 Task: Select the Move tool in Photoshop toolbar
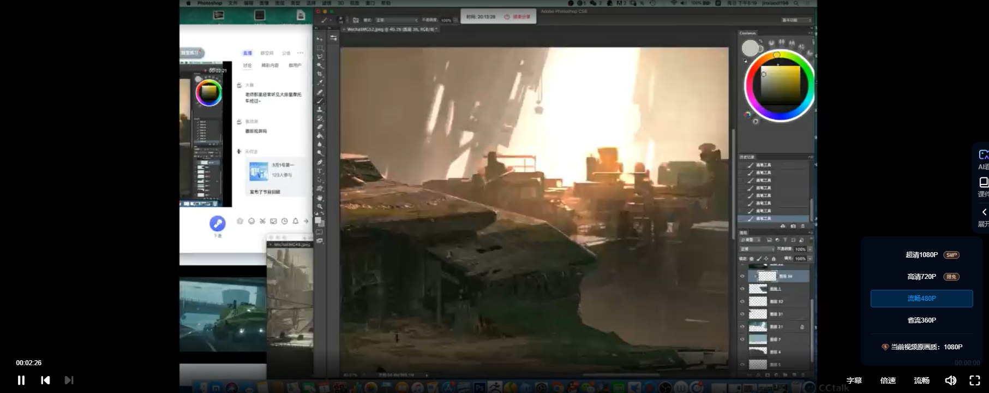point(320,39)
